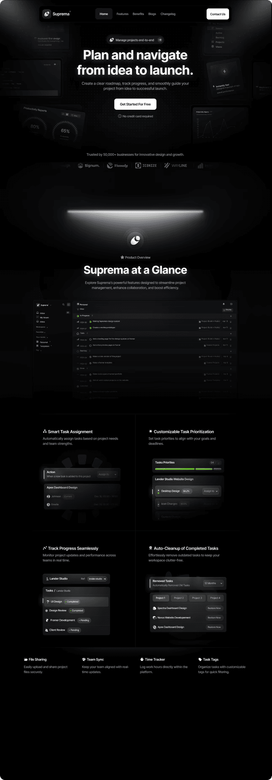Image resolution: width=272 pixels, height=780 pixels.
Task: Expand Assign to dropdown beside Desktop Design
Action: click(211, 491)
